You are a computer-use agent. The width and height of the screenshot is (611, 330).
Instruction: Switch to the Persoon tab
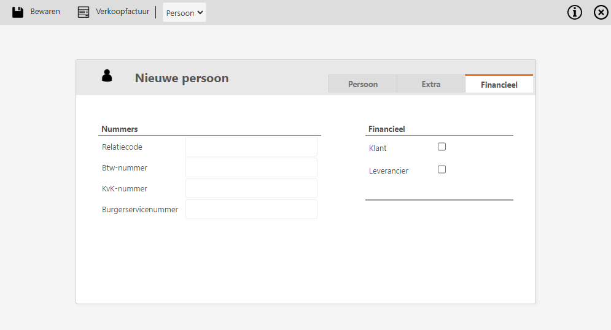(x=363, y=84)
